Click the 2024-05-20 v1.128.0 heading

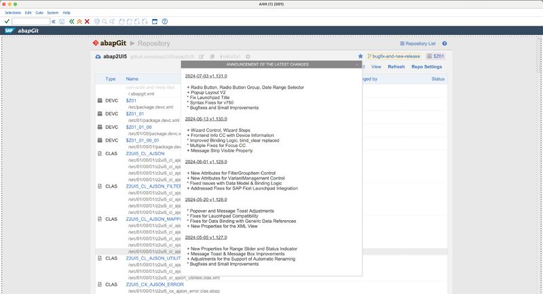(x=206, y=200)
